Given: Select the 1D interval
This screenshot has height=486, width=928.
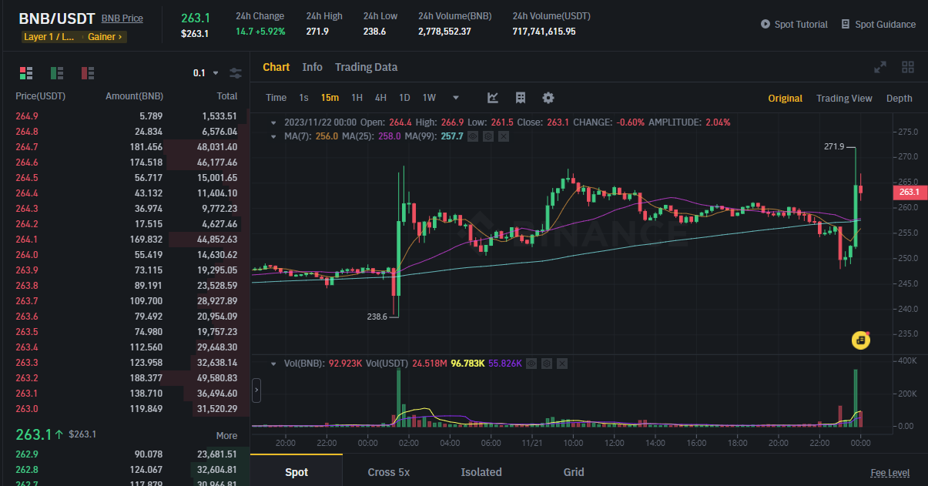Looking at the screenshot, I should [x=404, y=98].
